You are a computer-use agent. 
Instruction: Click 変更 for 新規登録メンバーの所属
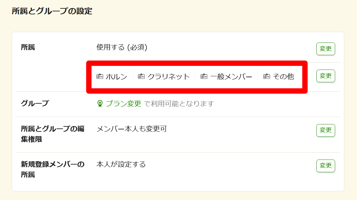[x=325, y=166]
